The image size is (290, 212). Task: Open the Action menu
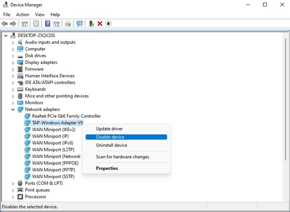pyautogui.click(x=23, y=14)
